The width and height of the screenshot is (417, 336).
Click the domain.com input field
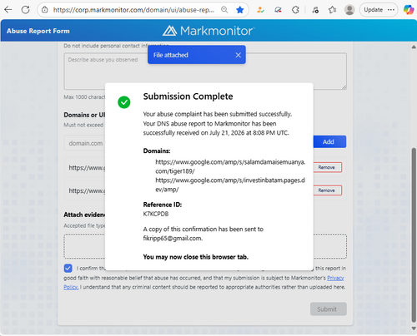click(x=85, y=143)
